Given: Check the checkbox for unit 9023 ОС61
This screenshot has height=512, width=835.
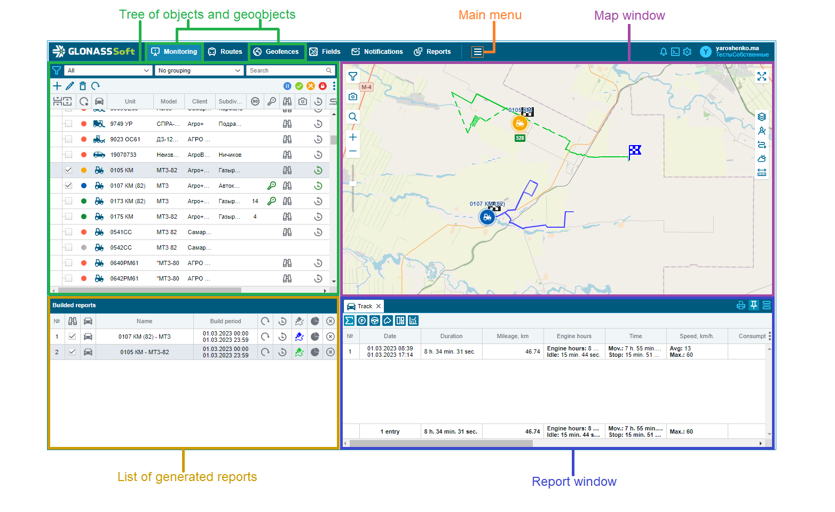Looking at the screenshot, I should tap(68, 139).
